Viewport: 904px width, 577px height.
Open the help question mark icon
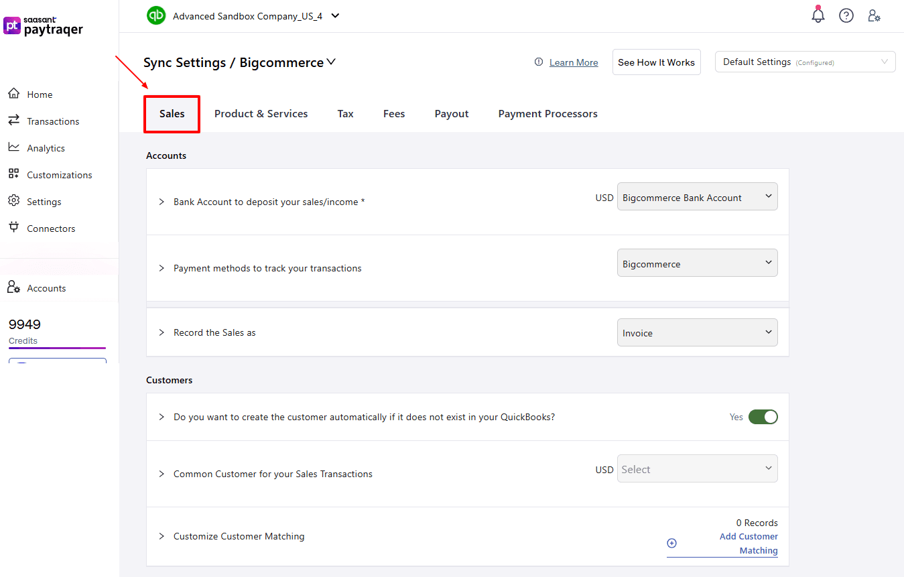click(846, 15)
